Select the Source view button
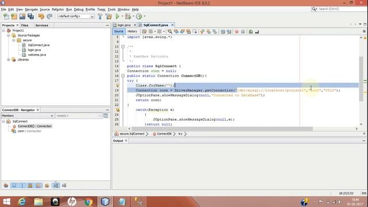Viewport: 368px width, 207px height. coord(118,31)
